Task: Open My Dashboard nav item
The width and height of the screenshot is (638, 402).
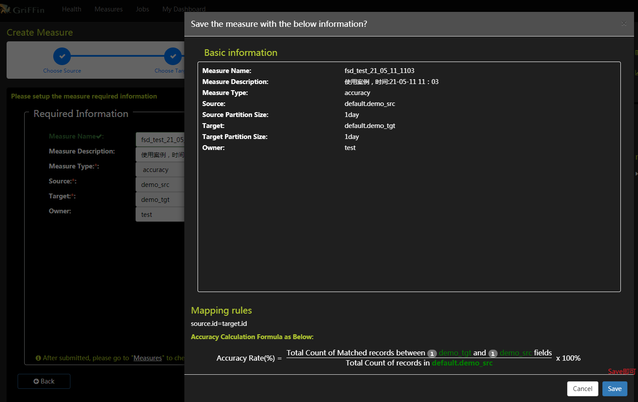Action: [x=184, y=9]
